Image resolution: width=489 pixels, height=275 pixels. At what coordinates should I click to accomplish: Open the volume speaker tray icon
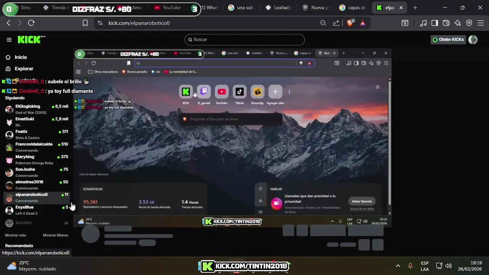tap(449, 266)
